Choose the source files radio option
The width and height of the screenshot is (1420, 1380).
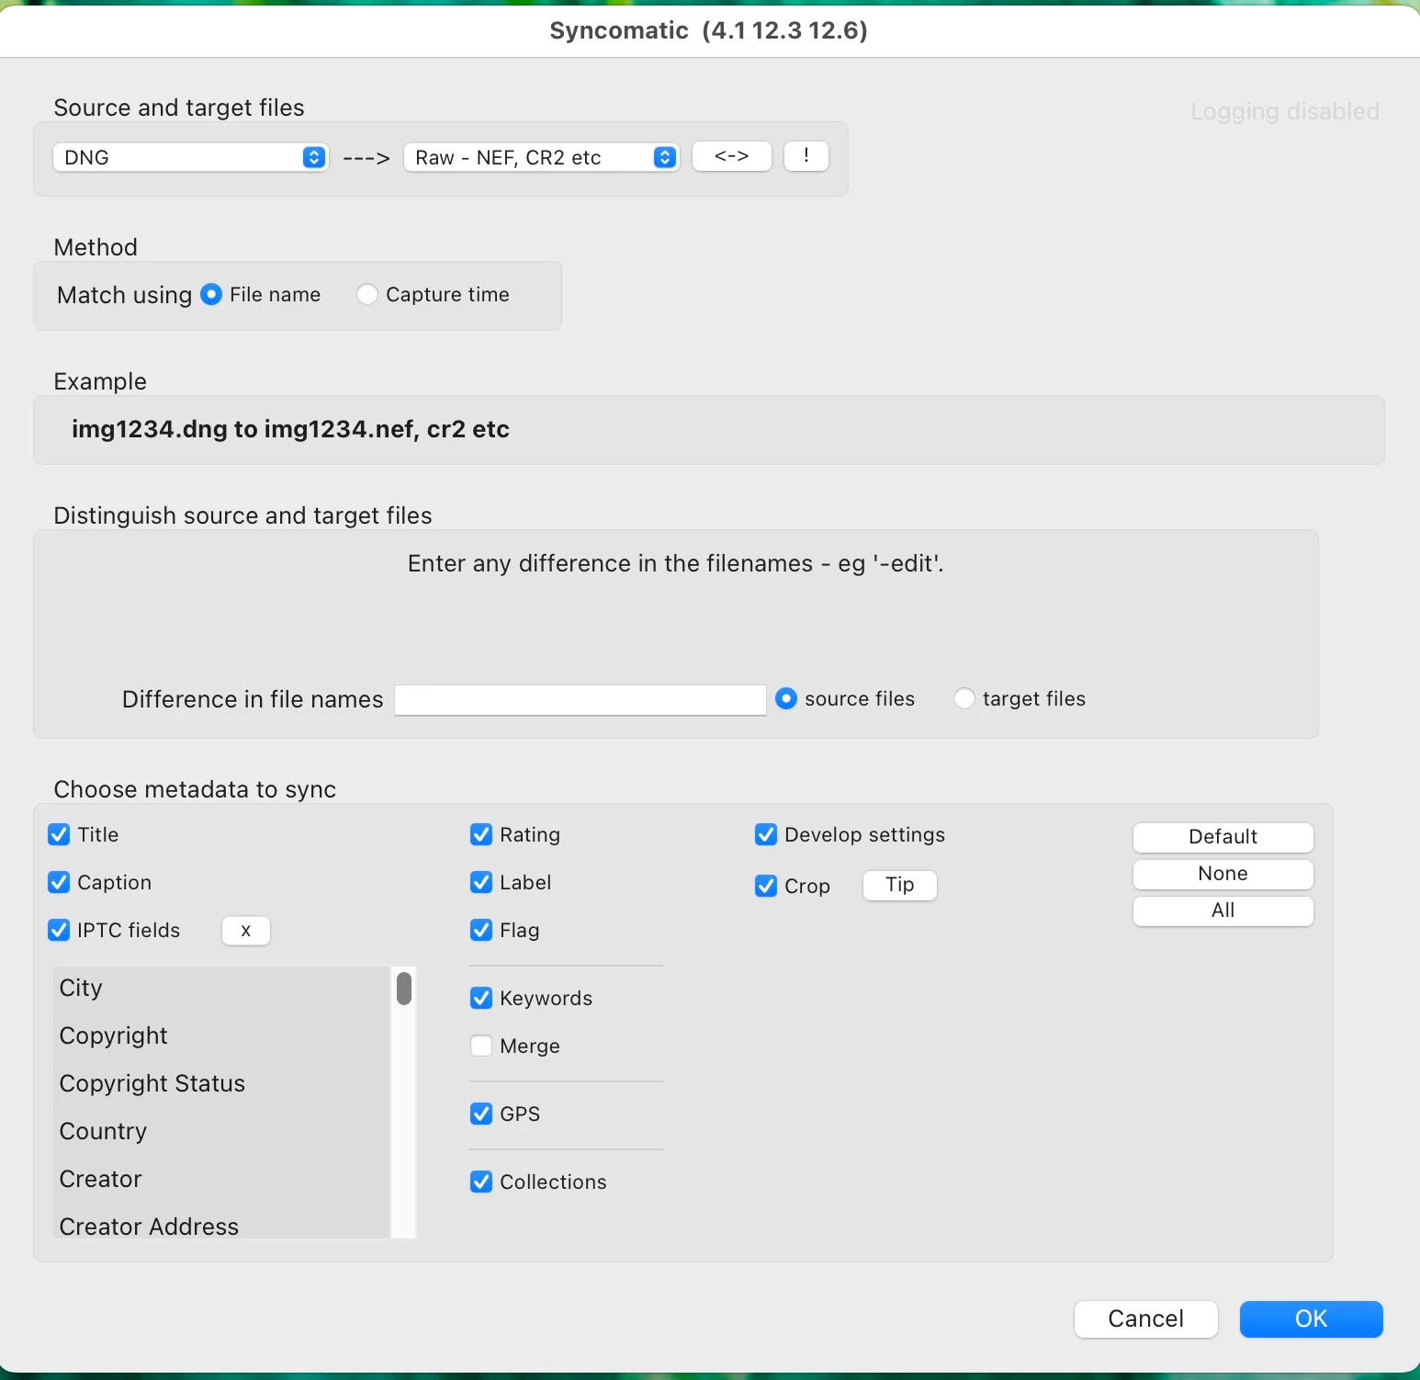[786, 698]
